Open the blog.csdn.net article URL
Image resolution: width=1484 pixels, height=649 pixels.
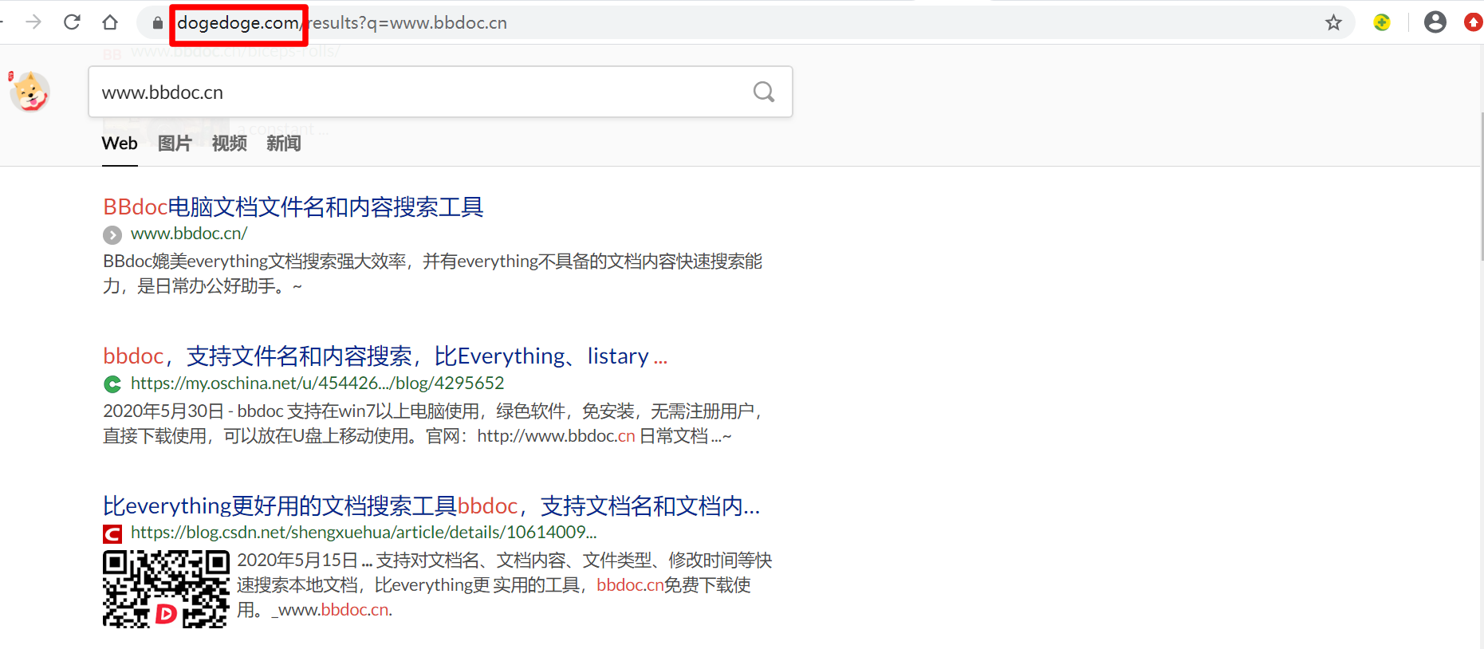pos(364,532)
